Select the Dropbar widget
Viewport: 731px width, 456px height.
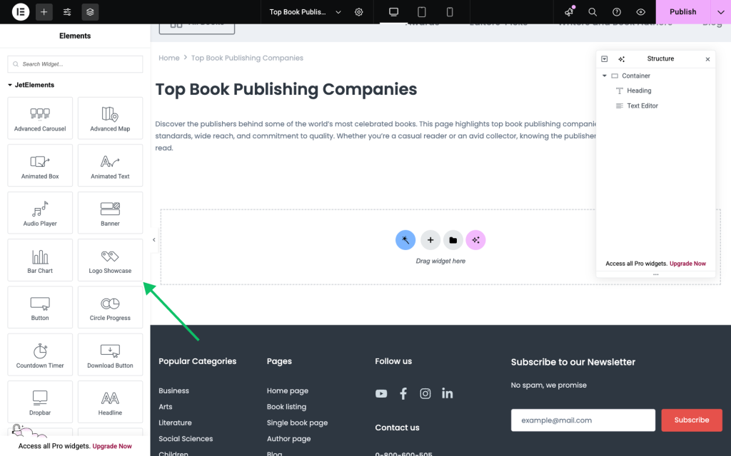tap(40, 402)
